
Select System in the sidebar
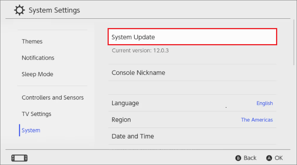31,131
